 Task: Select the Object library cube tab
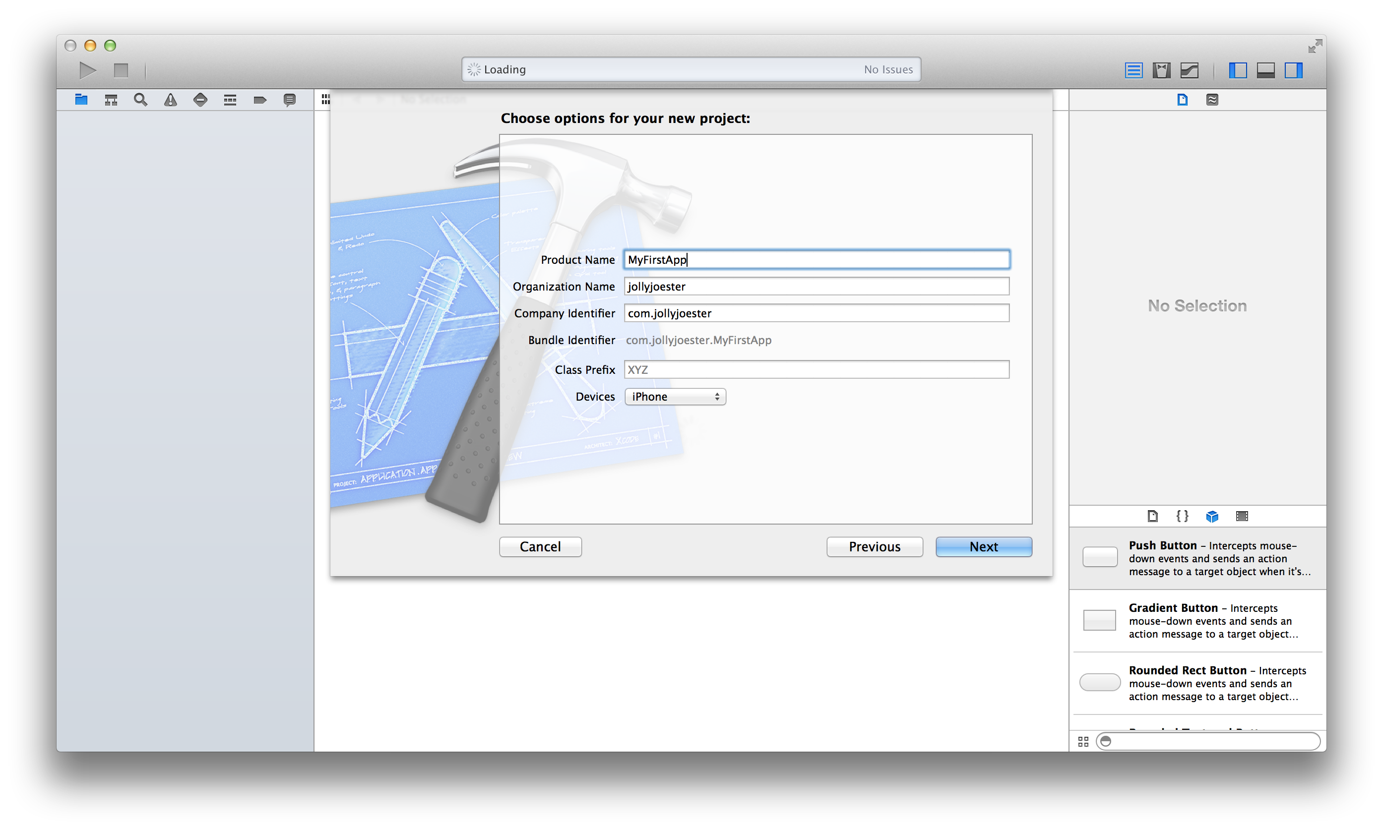tap(1212, 516)
